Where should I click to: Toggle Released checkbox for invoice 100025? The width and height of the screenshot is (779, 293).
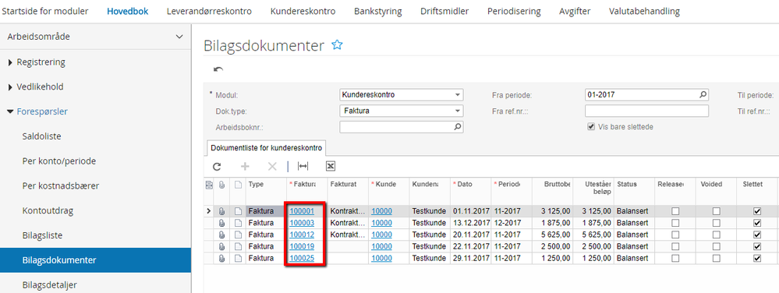click(675, 258)
